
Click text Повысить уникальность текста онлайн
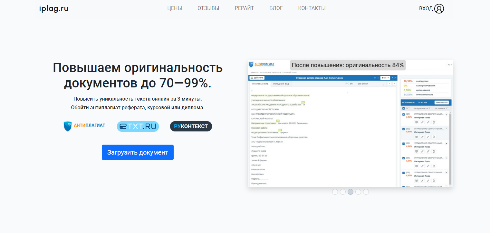(x=138, y=99)
